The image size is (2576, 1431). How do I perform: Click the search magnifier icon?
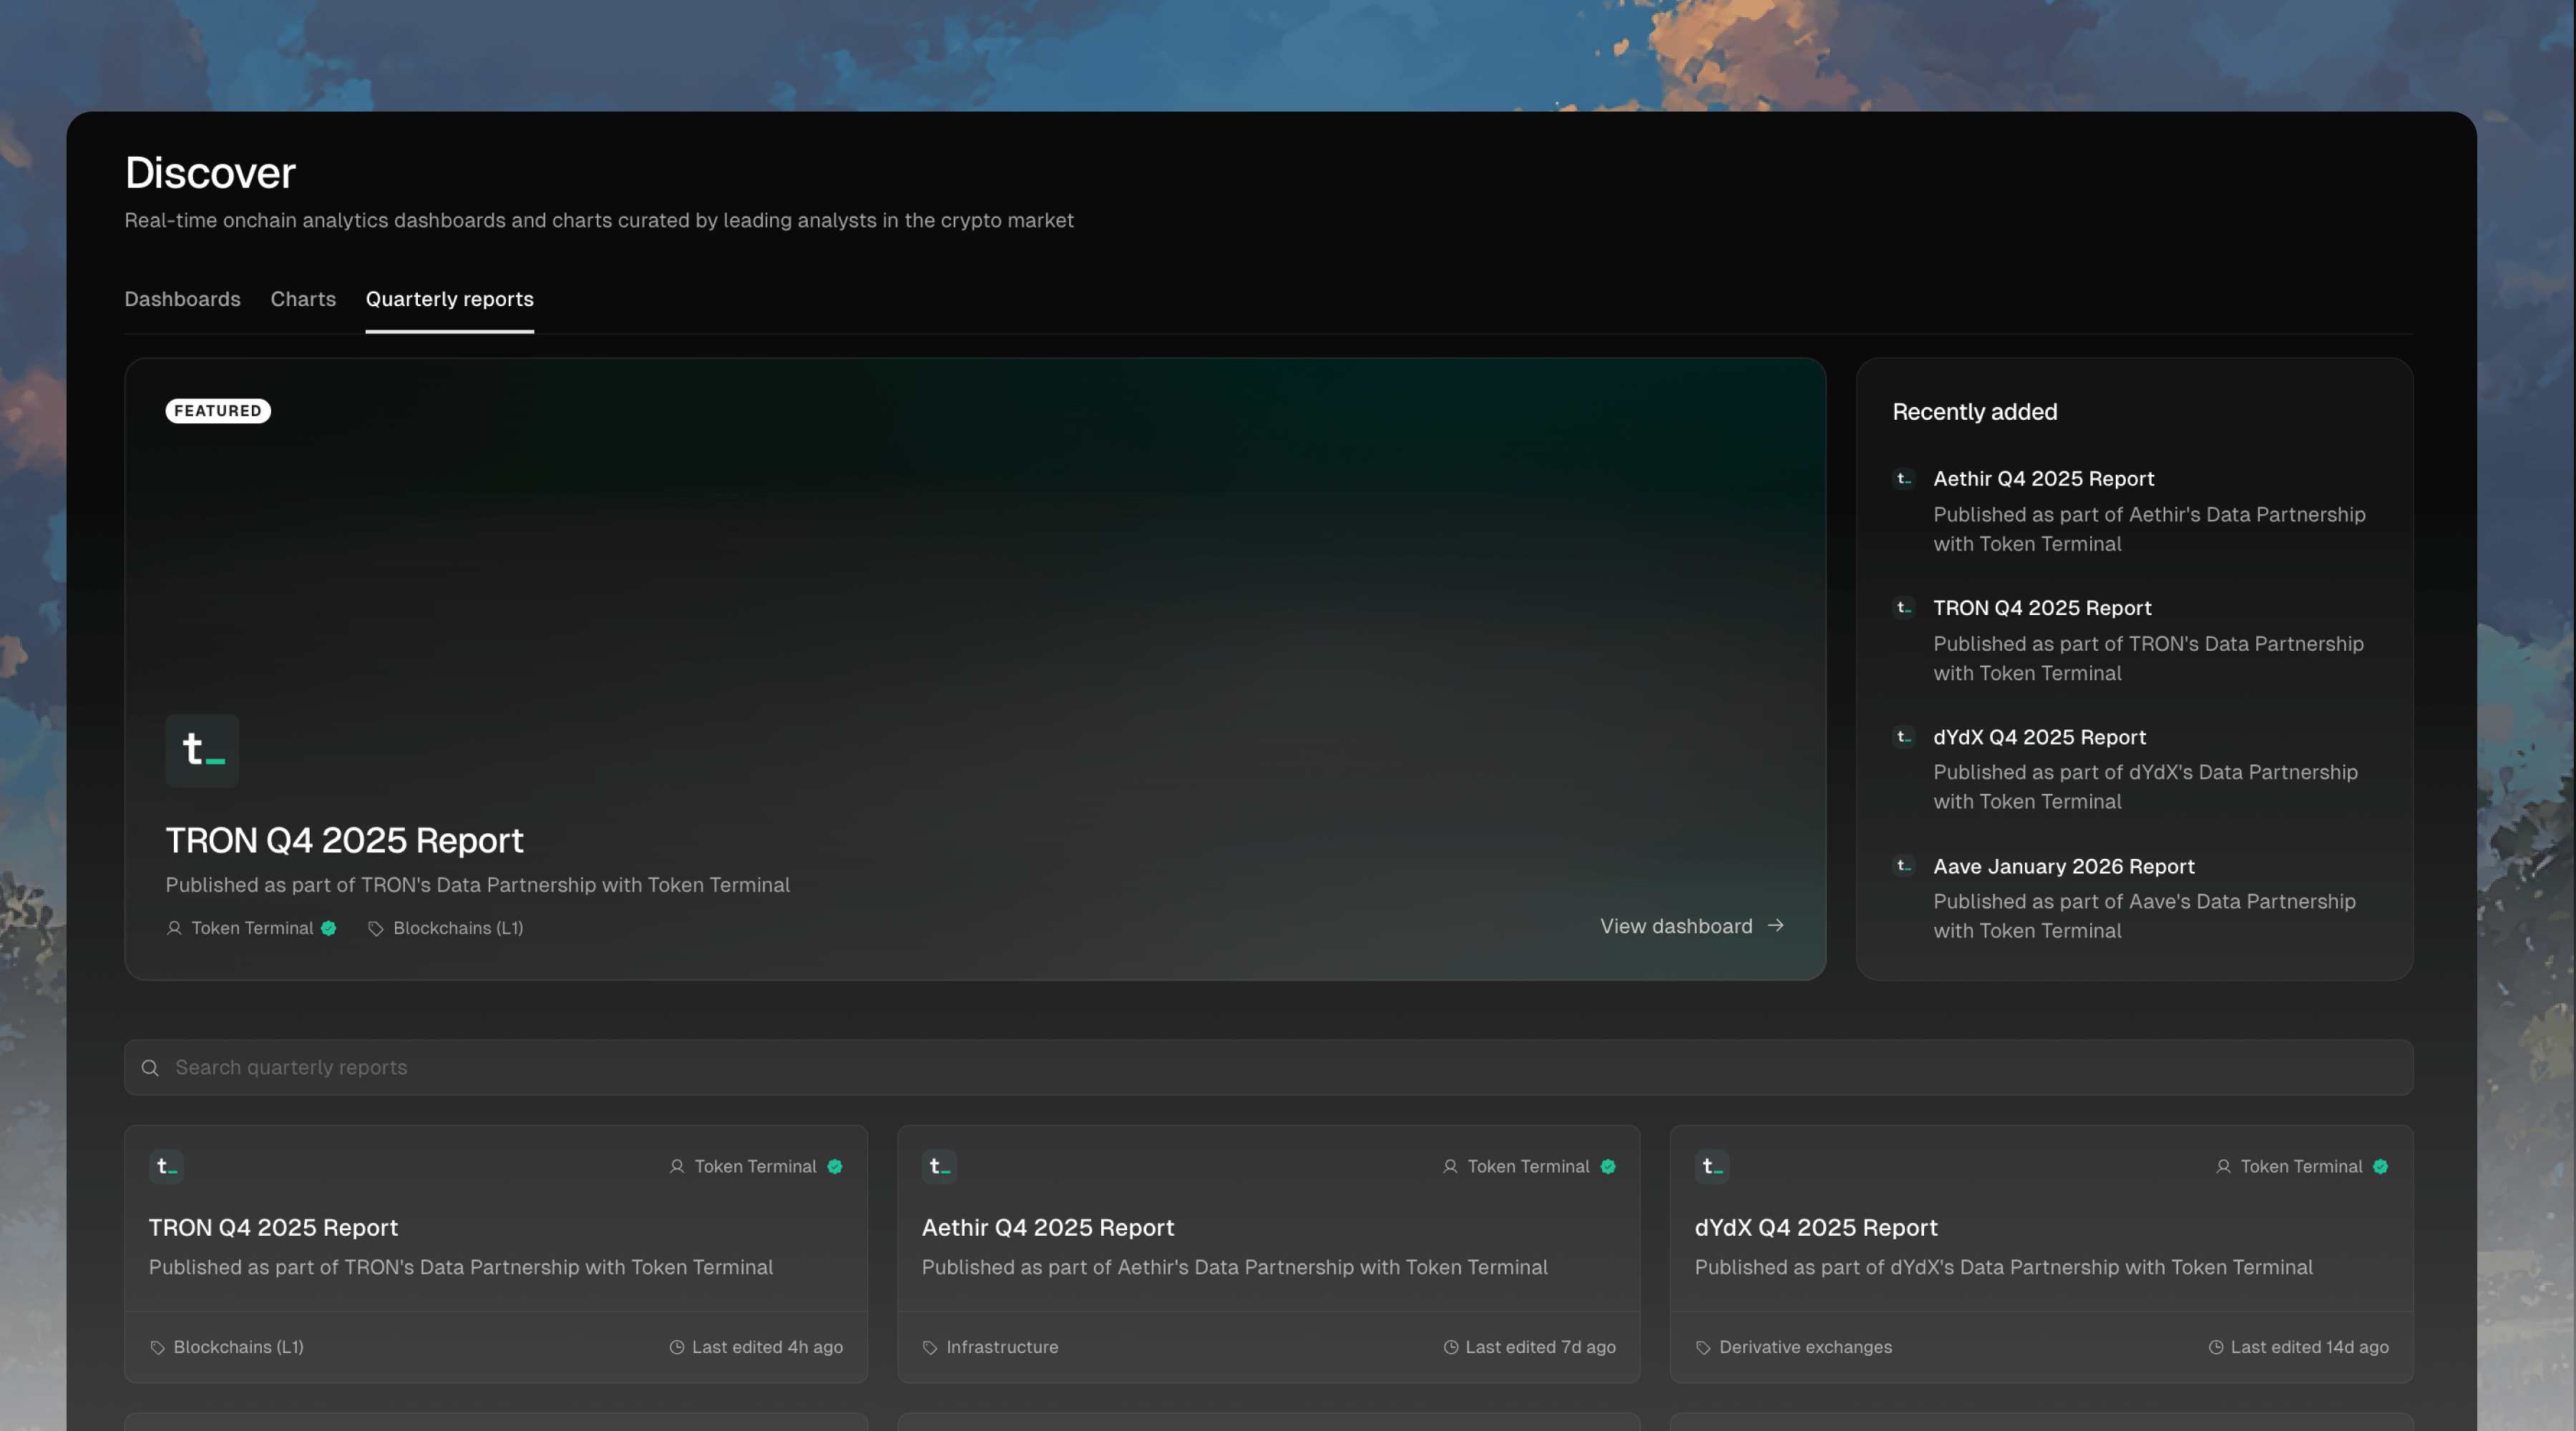coord(150,1067)
